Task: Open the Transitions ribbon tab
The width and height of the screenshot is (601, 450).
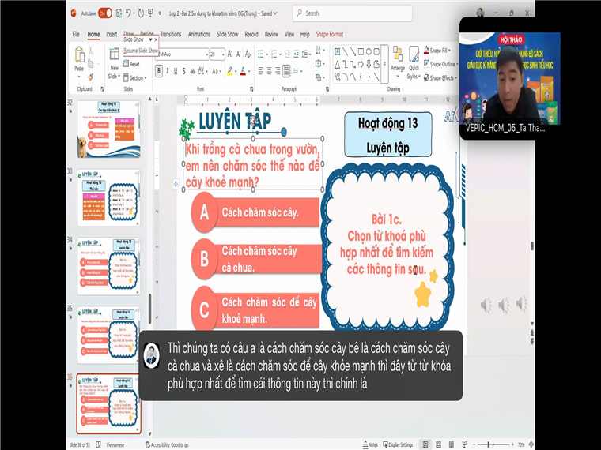Action: pos(171,34)
